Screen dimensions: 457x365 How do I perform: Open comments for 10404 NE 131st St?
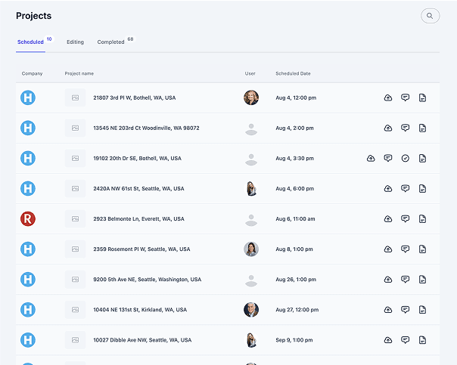tap(405, 310)
